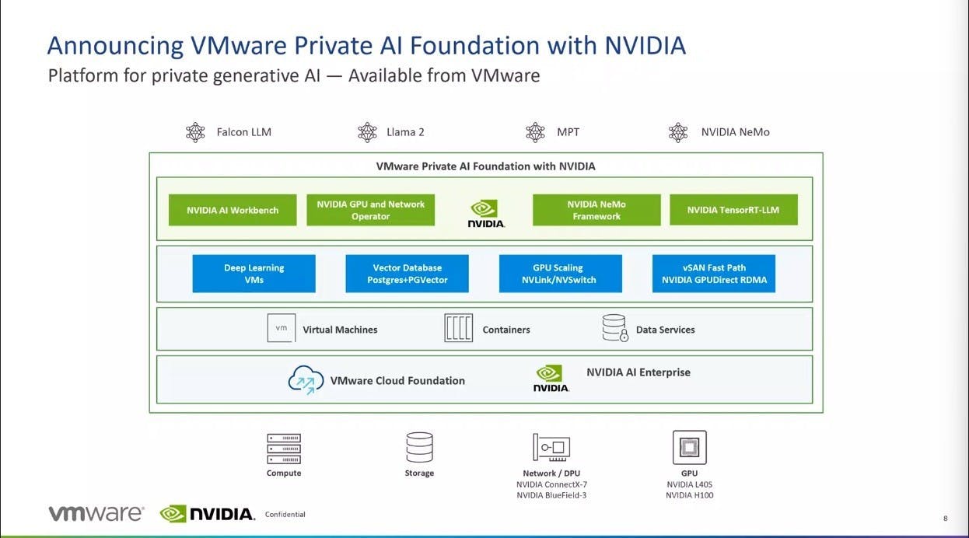
Task: Select vSAN Fast Path GPUDirect RDMA box
Action: tap(714, 274)
